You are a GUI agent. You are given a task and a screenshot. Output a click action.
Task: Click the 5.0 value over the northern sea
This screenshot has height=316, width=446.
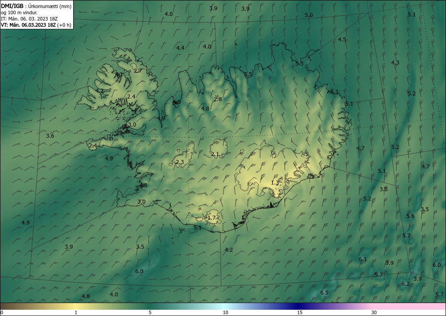(x=309, y=15)
